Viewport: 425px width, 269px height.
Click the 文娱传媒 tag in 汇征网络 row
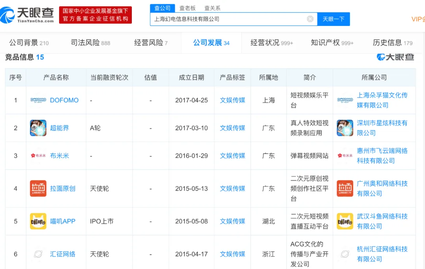point(232,254)
